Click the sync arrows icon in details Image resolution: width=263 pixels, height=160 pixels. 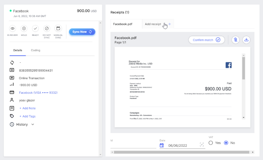(12, 63)
